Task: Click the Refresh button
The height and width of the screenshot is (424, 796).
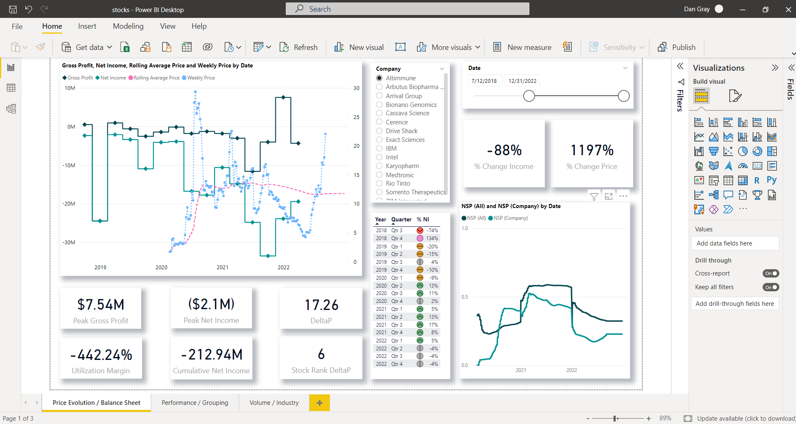Action: 299,47
